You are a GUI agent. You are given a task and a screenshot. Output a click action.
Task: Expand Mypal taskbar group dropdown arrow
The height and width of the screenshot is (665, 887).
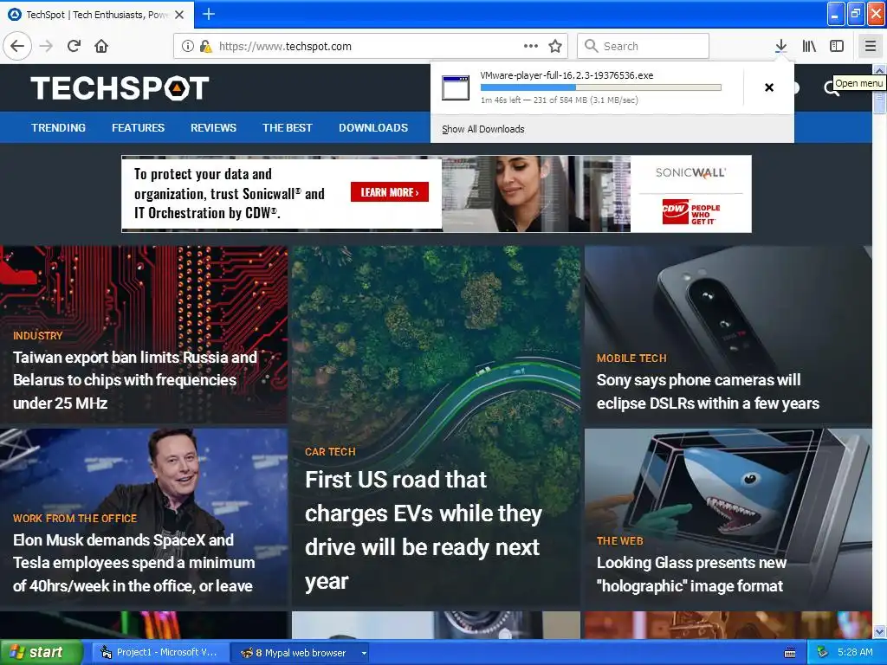click(364, 653)
